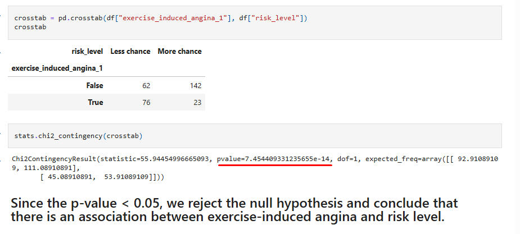The width and height of the screenshot is (520, 234).
Task: Click the stats.chi2_contingency code cell
Action: click(x=254, y=136)
